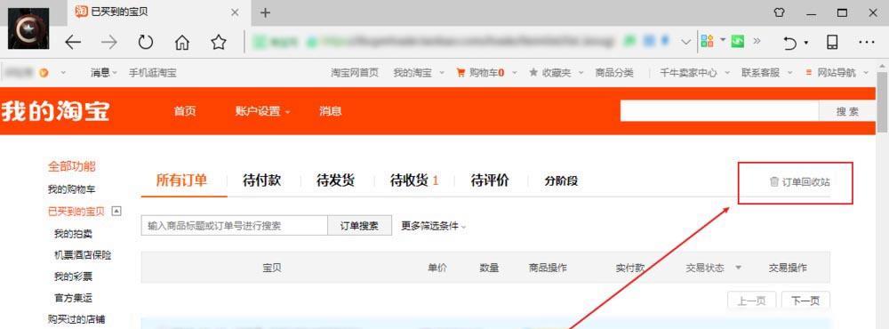
Task: Open browser three-dots menu
Action: (x=866, y=42)
